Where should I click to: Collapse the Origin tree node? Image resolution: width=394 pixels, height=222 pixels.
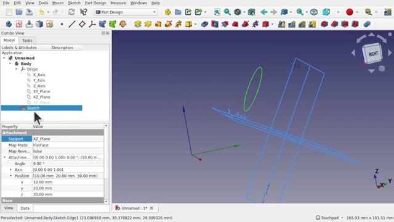click(x=17, y=69)
